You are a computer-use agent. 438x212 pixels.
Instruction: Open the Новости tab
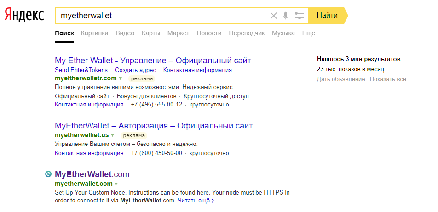click(209, 33)
